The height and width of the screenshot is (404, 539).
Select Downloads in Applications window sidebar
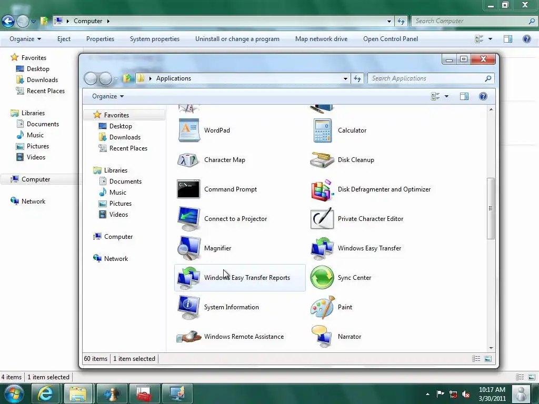pyautogui.click(x=125, y=137)
